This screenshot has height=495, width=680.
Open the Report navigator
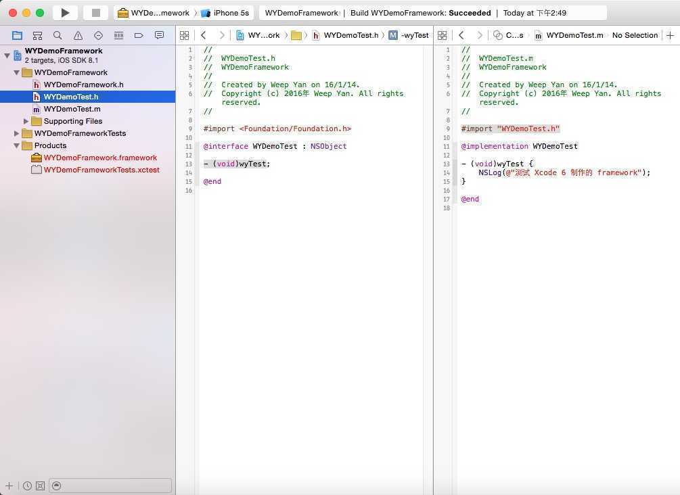click(159, 36)
